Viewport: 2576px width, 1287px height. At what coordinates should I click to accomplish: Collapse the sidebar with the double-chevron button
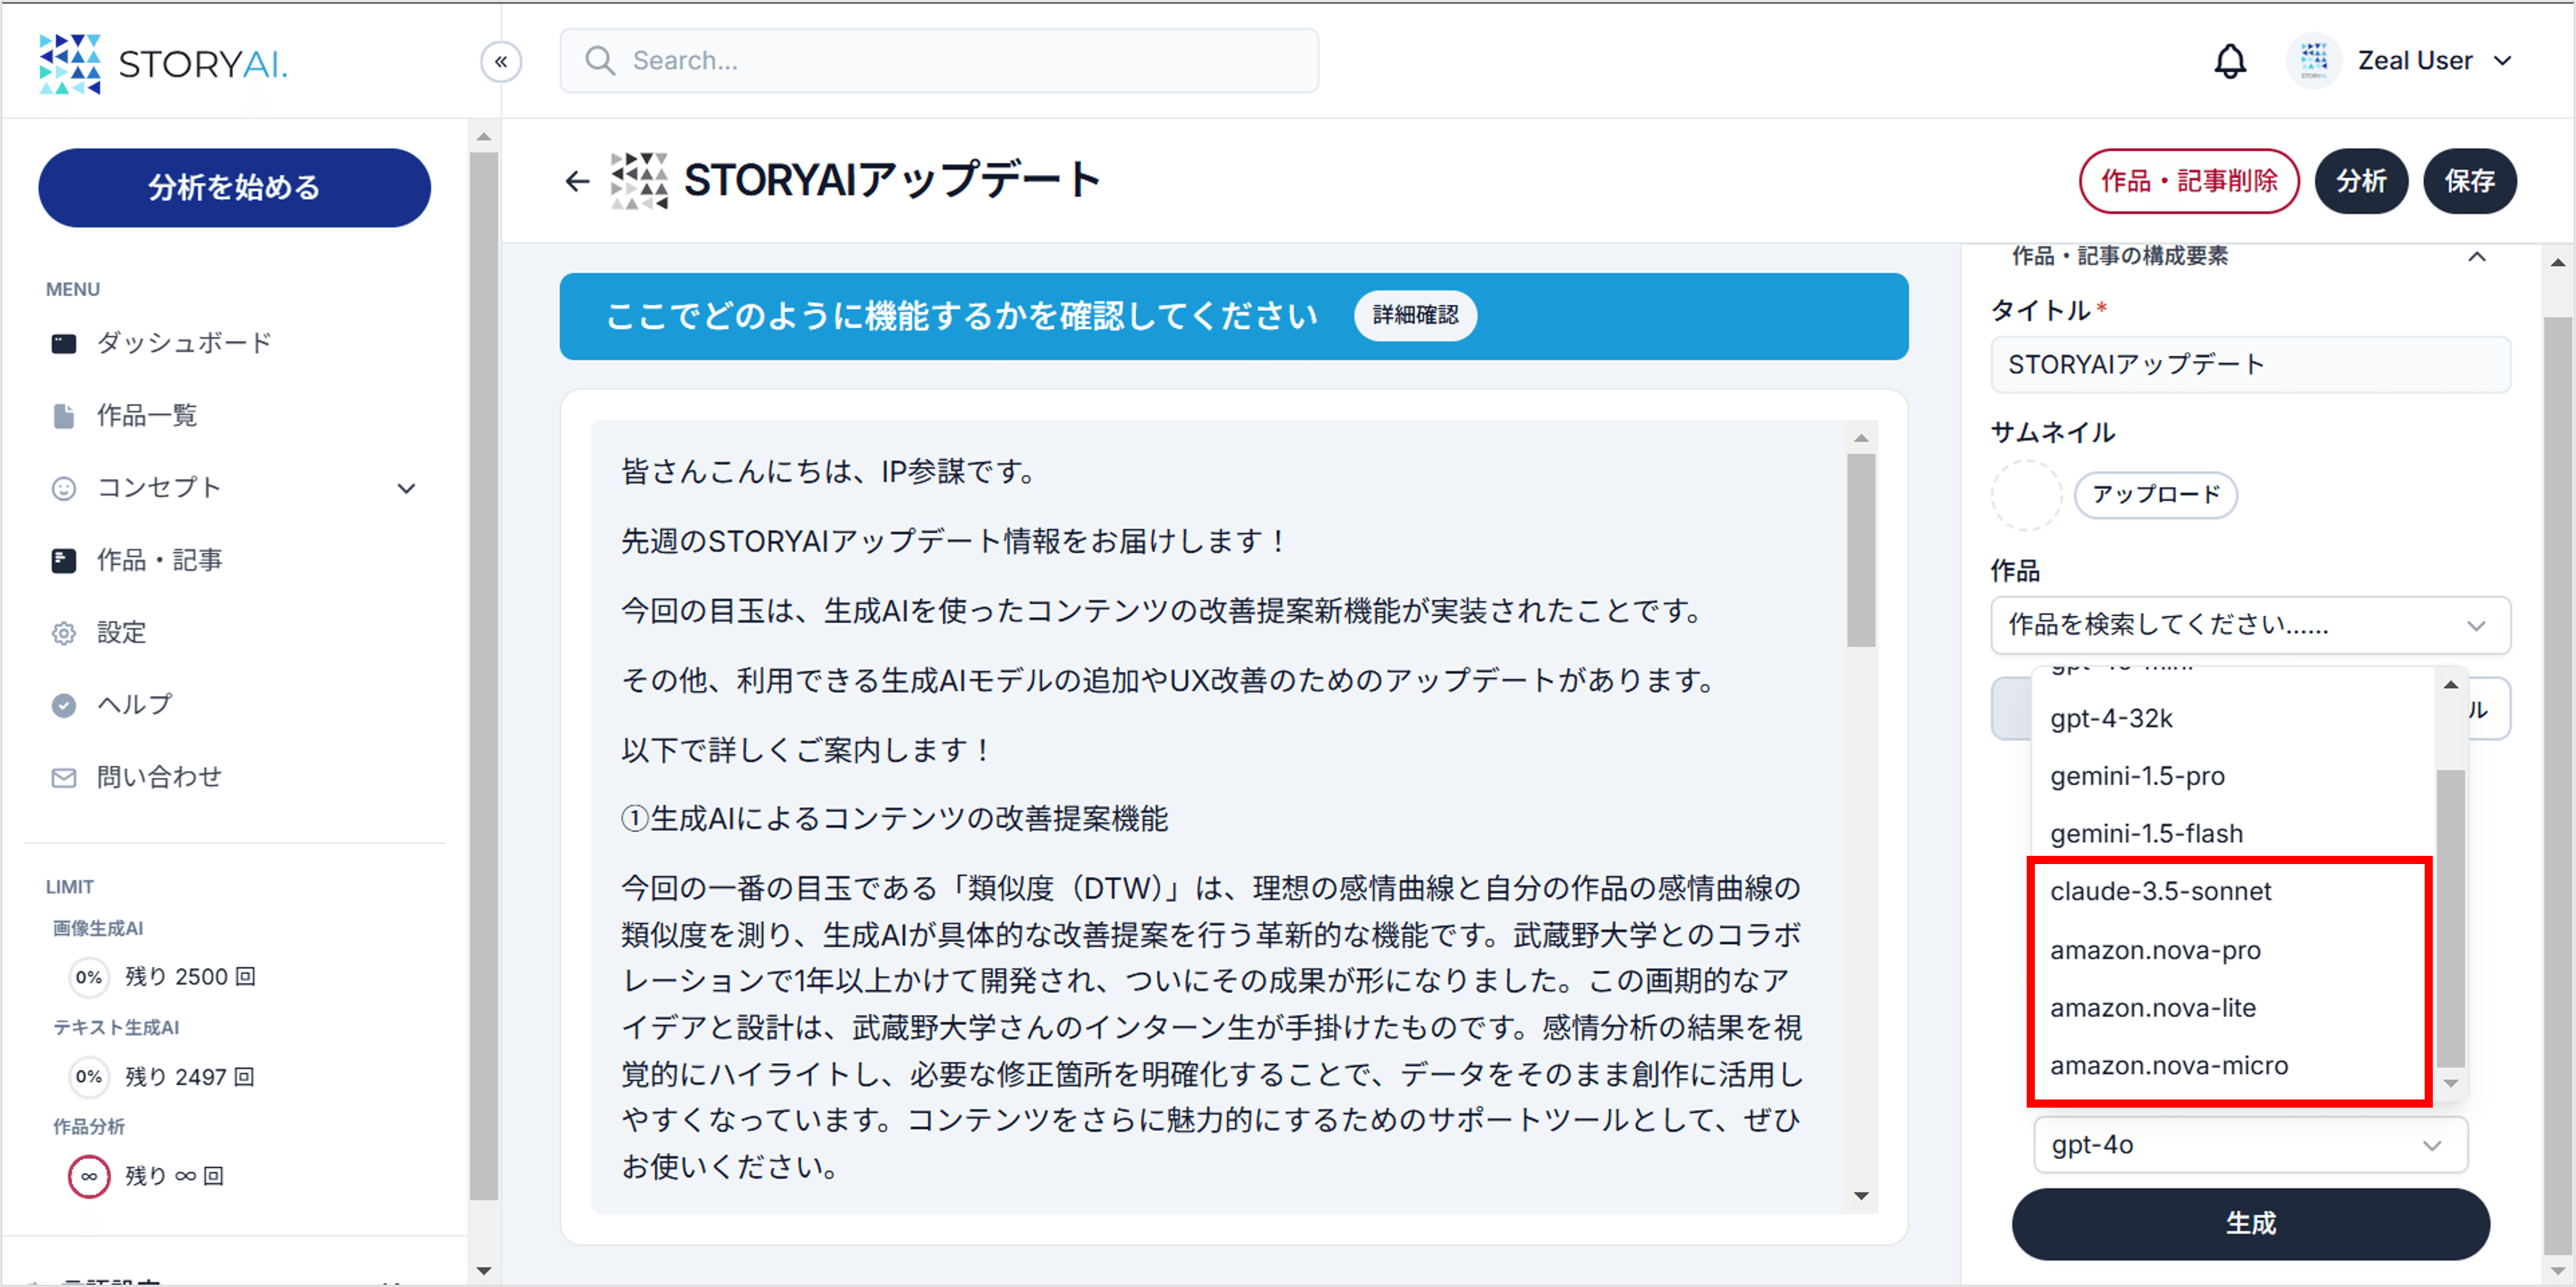pyautogui.click(x=501, y=62)
